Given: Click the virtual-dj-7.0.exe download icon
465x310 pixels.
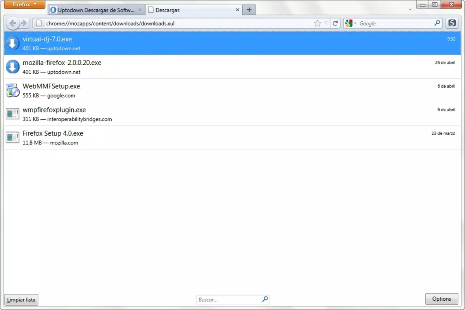Looking at the screenshot, I should [x=12, y=43].
